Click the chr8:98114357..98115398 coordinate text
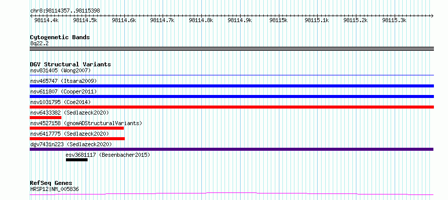Viewport: 448px width, 200px height. click(65, 11)
